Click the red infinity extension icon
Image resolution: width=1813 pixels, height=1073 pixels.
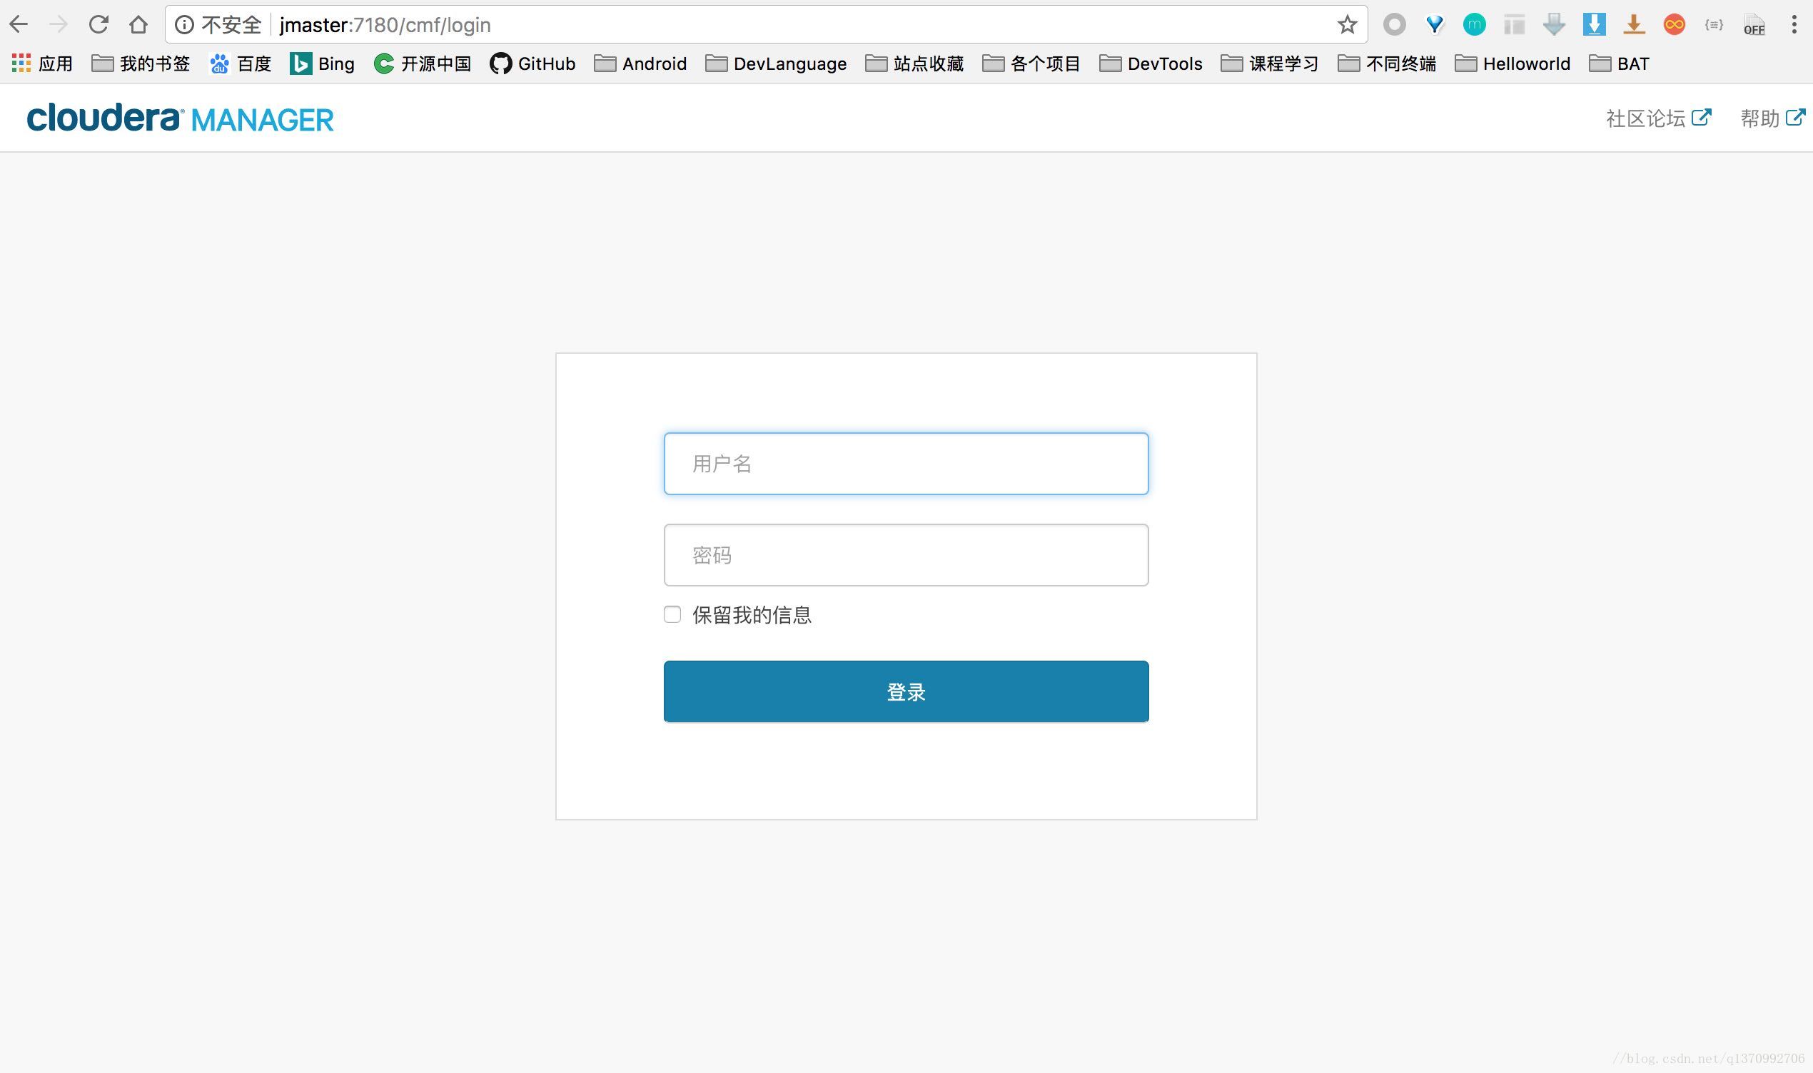1674,24
